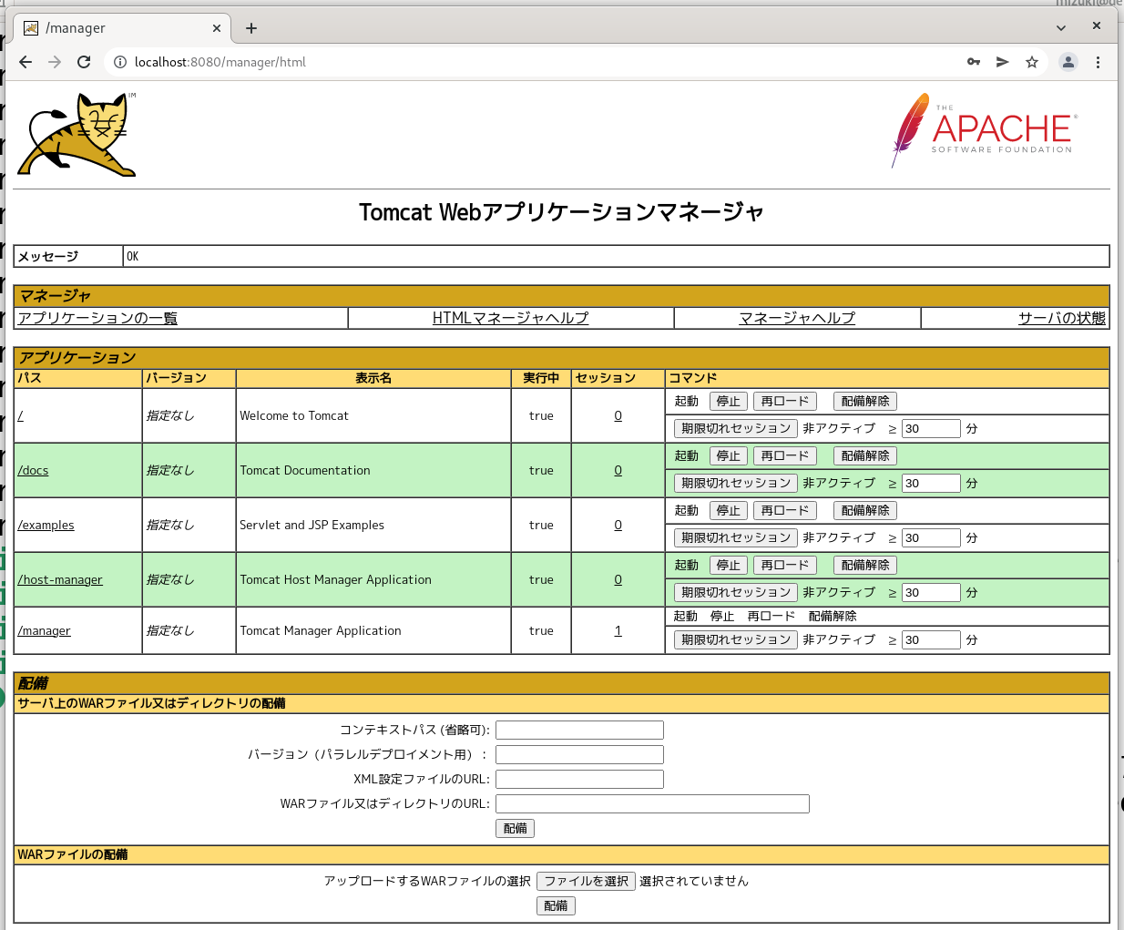The width and height of the screenshot is (1124, 930).
Task: Open the /host-manager path link
Action: (60, 579)
